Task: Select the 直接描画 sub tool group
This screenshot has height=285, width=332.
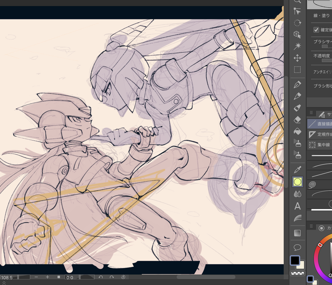Action: (320, 124)
